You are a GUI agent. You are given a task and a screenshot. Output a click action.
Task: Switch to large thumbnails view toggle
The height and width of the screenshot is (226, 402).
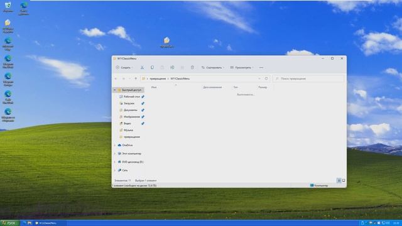tap(344, 180)
